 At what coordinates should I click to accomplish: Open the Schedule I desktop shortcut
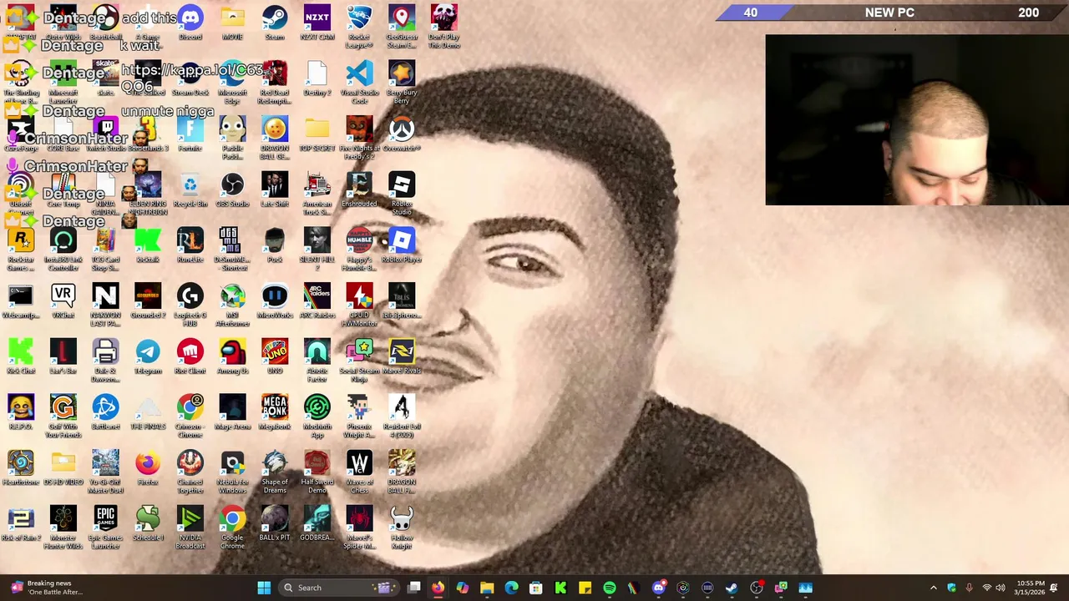(148, 523)
